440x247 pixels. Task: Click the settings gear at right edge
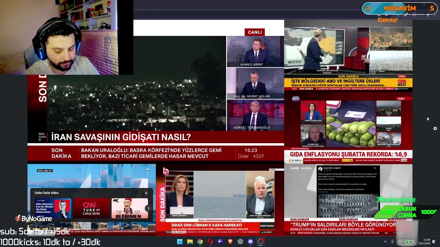tap(435, 128)
